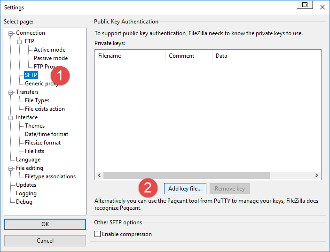Collapse the Interface tree node

point(11,117)
